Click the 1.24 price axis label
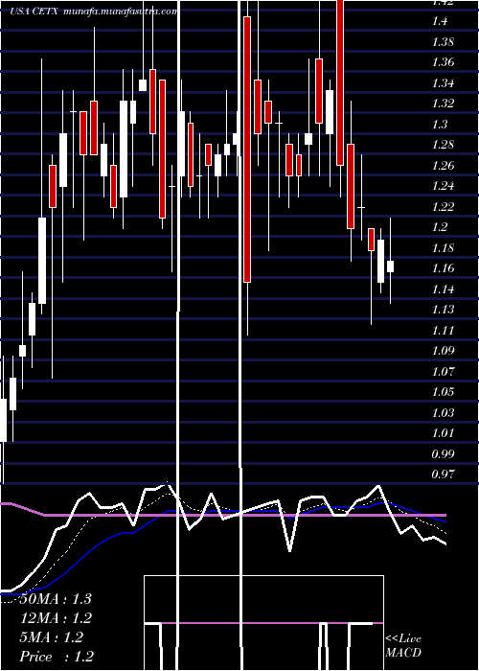 pos(443,186)
